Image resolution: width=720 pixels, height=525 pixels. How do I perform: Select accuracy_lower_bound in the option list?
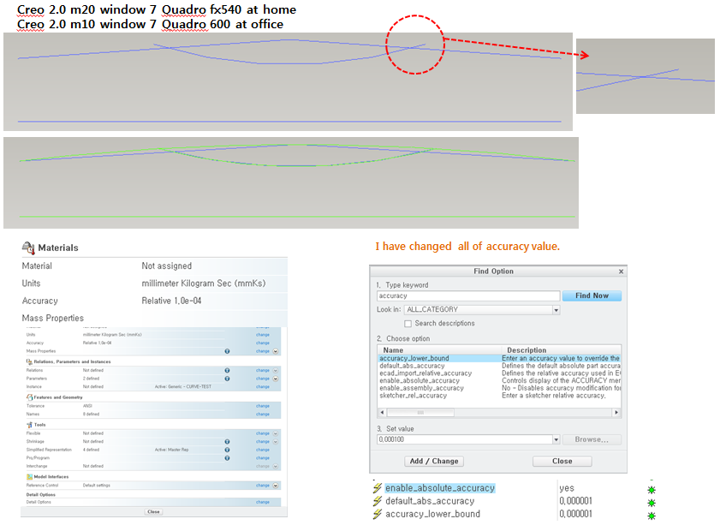414,358
